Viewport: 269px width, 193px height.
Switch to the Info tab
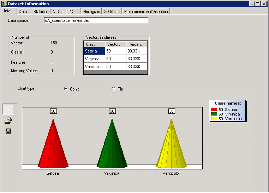click(9, 11)
